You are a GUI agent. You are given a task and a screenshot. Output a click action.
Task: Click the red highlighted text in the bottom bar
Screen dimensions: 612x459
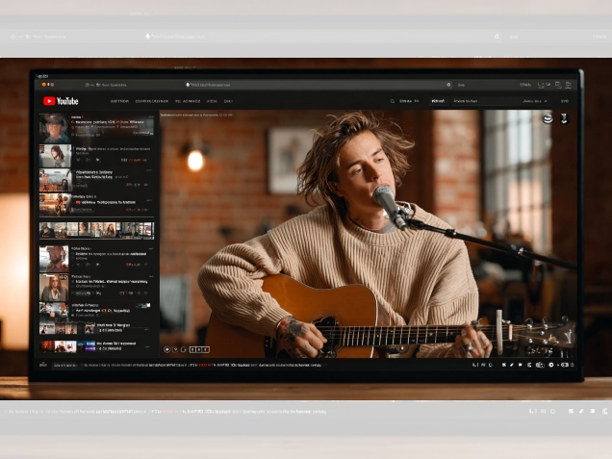(205, 365)
